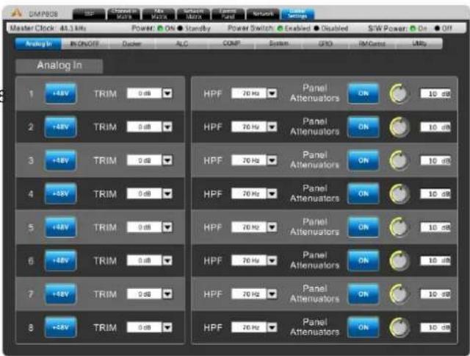Open the TRIM dropdown for channel 8
This screenshot has height=356, width=470.
(x=167, y=327)
